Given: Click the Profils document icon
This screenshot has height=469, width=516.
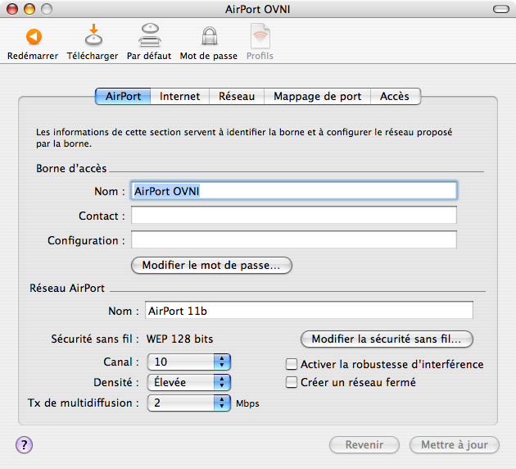Looking at the screenshot, I should tap(260, 36).
